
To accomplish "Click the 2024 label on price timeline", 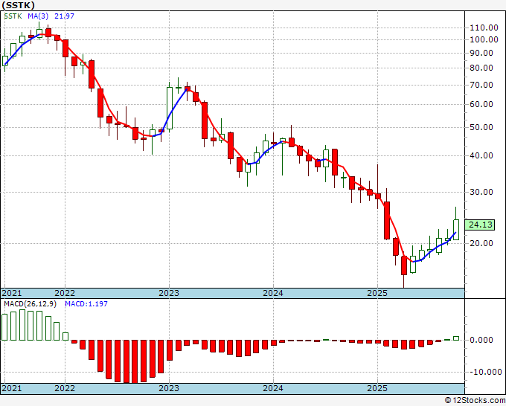I will [x=273, y=293].
